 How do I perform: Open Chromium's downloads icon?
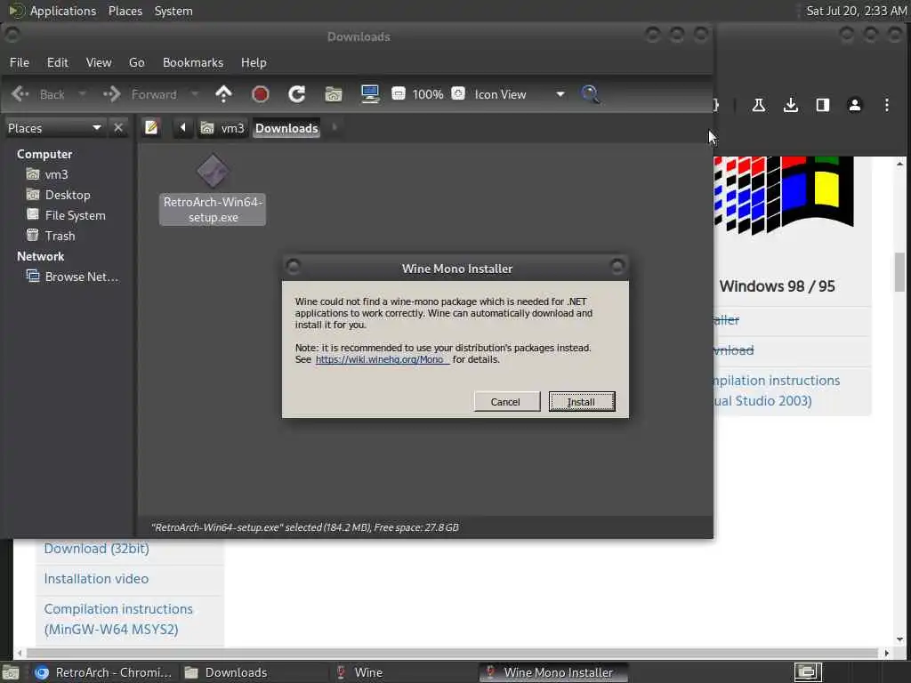coord(791,105)
